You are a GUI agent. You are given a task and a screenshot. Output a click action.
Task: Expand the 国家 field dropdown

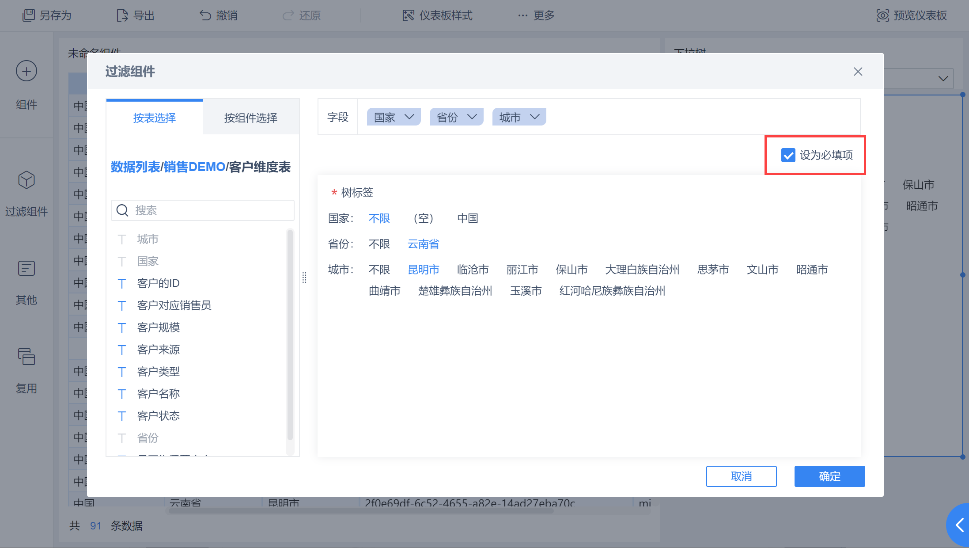[x=409, y=117]
